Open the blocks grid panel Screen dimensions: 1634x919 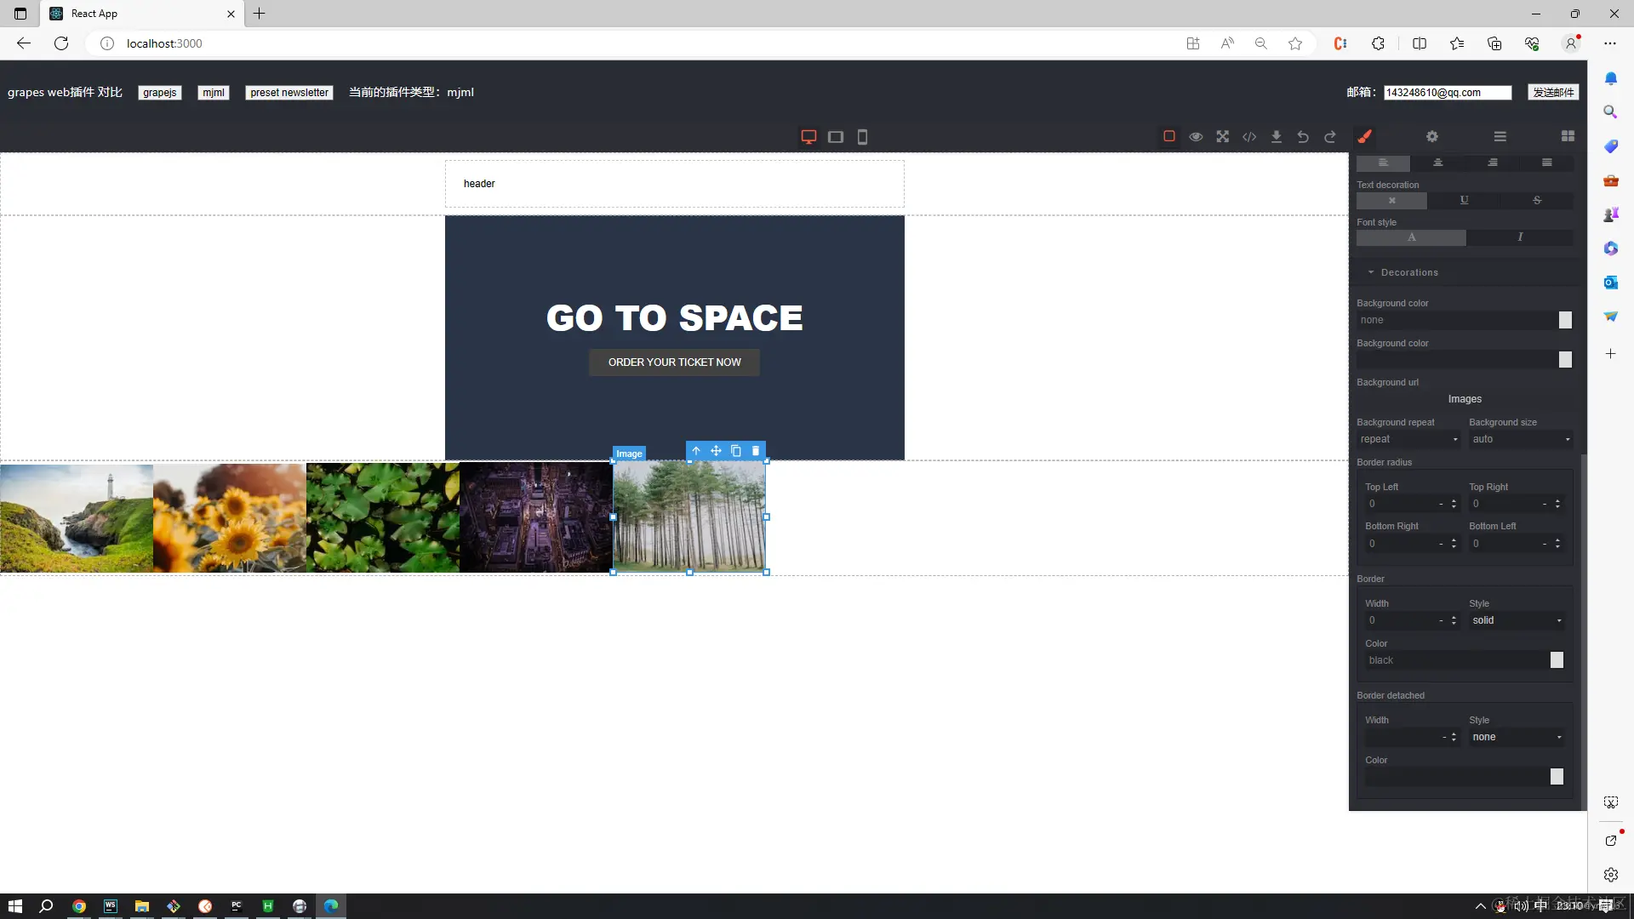point(1568,136)
